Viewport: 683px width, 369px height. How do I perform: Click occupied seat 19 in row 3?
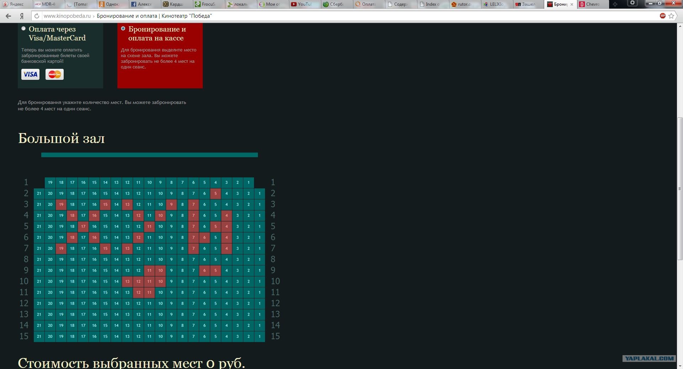pos(61,204)
